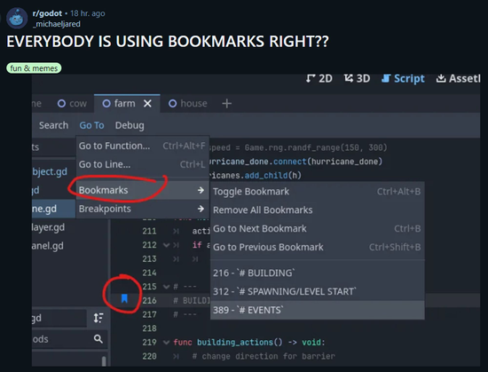Open the script ending in 'bject.gd'
This screenshot has height=372, width=488.
50,171
